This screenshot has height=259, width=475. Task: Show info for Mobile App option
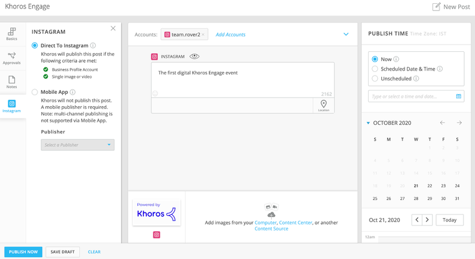tap(72, 92)
